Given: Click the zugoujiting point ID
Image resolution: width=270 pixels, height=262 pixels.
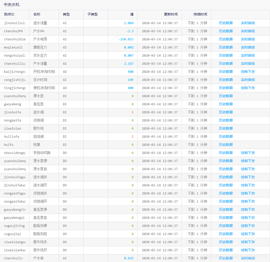Looking at the screenshot, I should click(x=14, y=226).
